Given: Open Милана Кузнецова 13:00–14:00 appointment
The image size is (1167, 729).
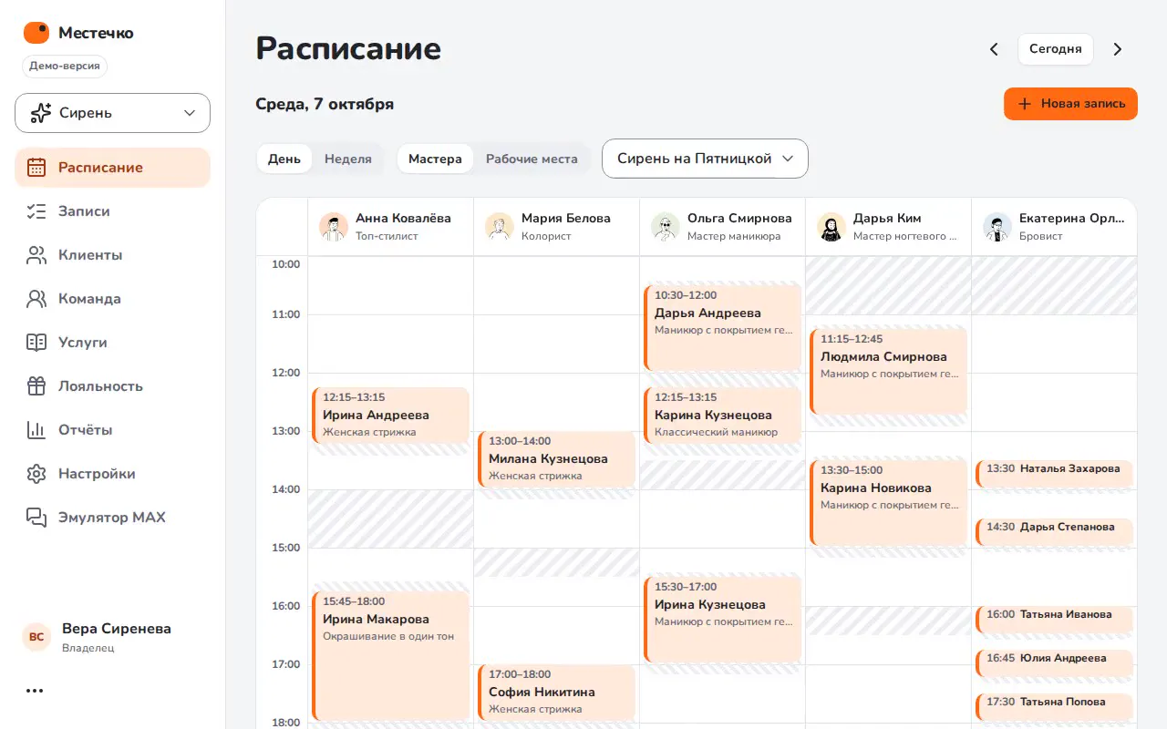Looking at the screenshot, I should pos(556,458).
